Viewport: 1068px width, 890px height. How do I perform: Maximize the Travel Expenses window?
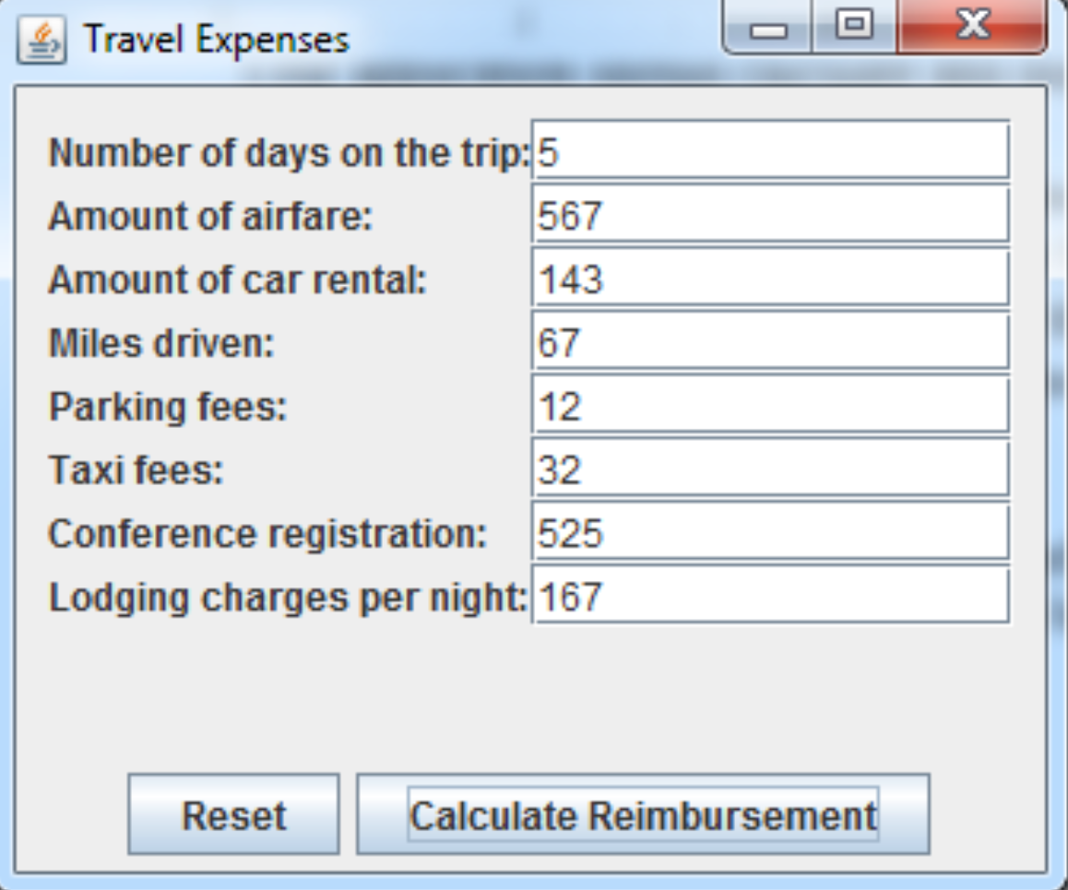coord(854,27)
